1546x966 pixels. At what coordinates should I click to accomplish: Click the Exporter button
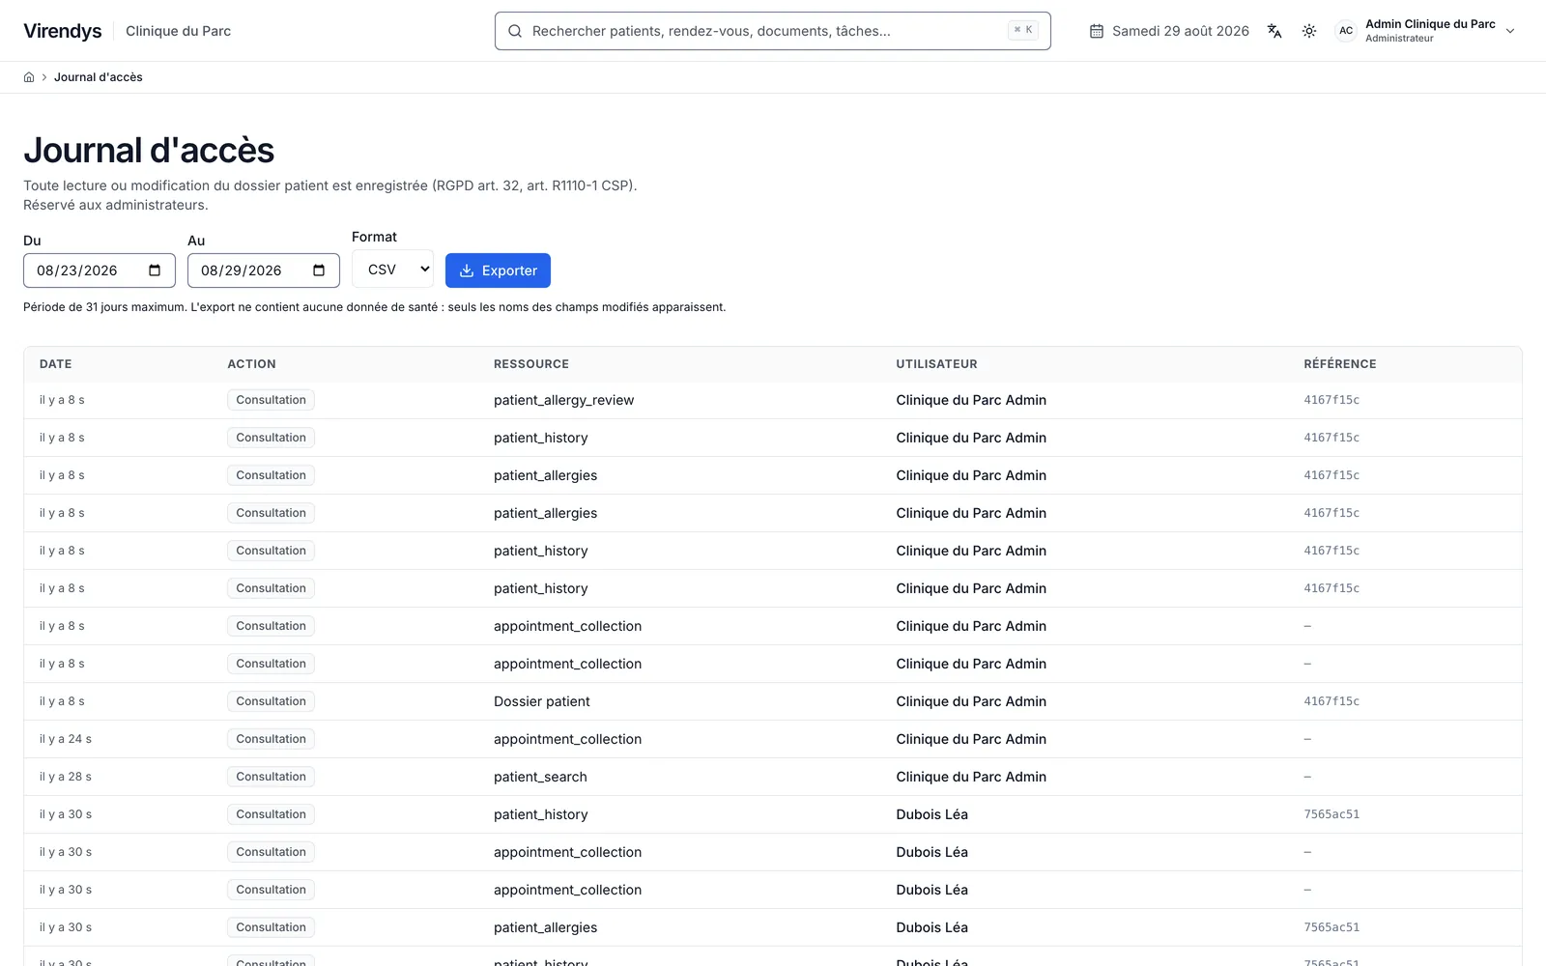click(498, 270)
